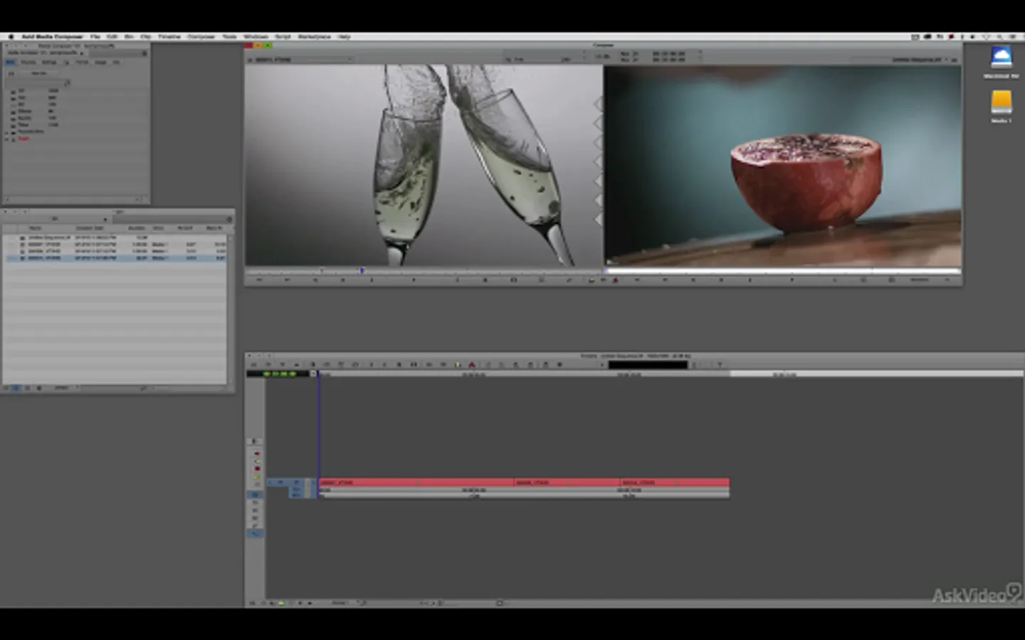Image resolution: width=1025 pixels, height=640 pixels.
Task: Open the yellow Media 1 drive icon
Action: click(1001, 102)
